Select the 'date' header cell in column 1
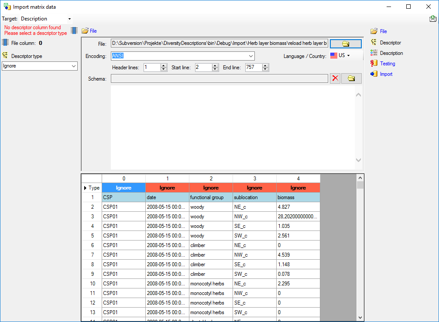Screen dimensions: 439x322 168,197
